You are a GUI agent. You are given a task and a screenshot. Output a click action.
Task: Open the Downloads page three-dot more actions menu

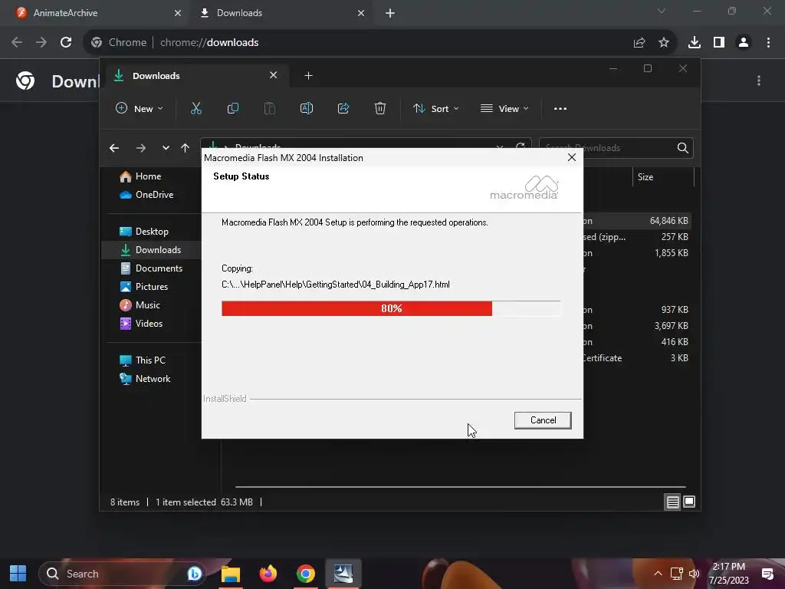pyautogui.click(x=759, y=81)
